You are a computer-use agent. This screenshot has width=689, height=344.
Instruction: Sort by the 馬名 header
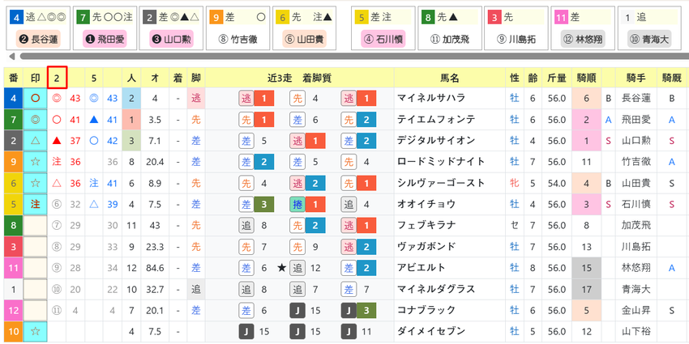click(x=450, y=78)
